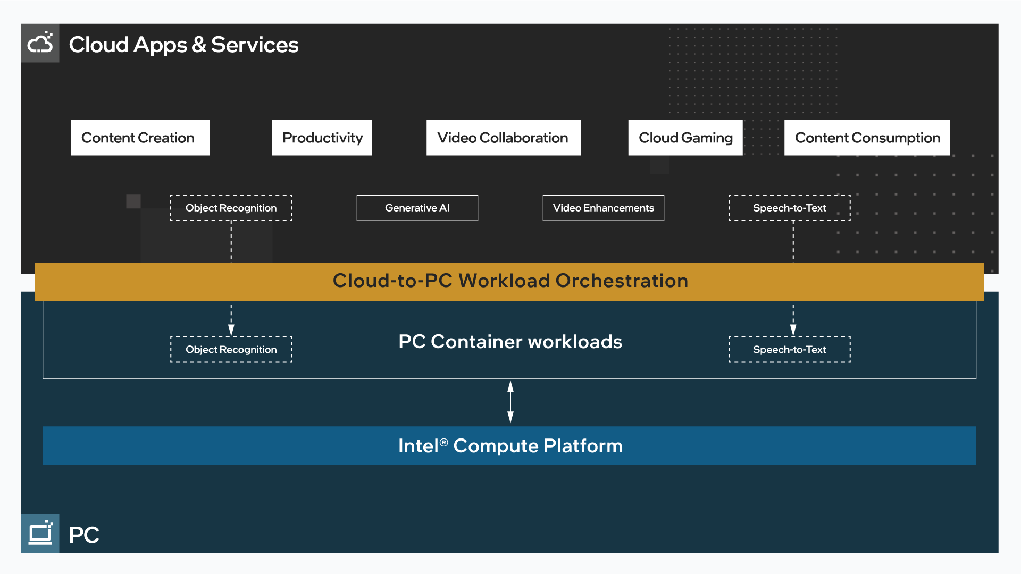Click the PC Container workloads title
1021x574 pixels.
[510, 342]
